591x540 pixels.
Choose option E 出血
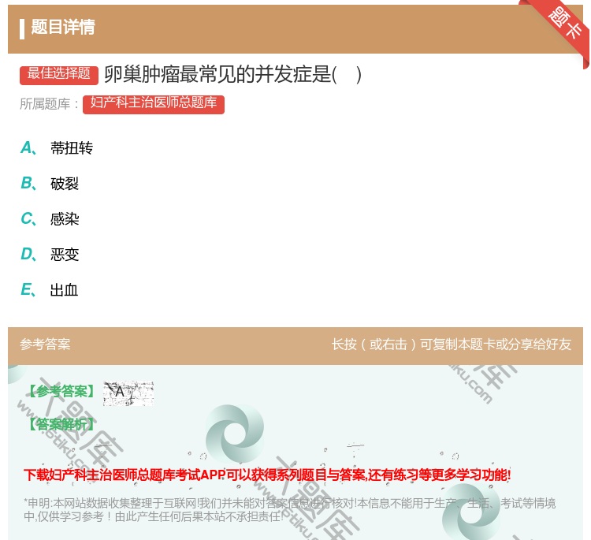[x=64, y=290]
